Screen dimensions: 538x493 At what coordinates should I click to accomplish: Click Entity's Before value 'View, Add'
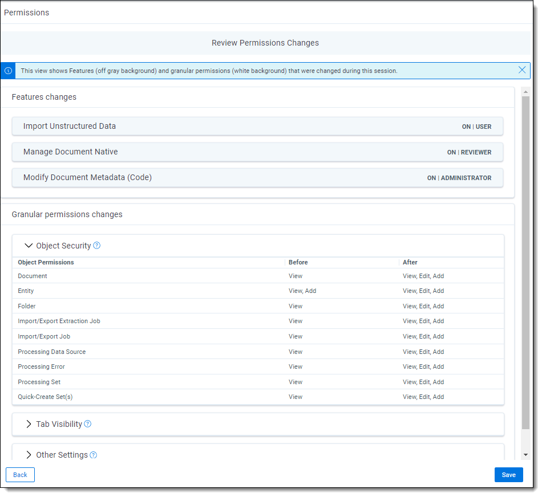pos(302,291)
